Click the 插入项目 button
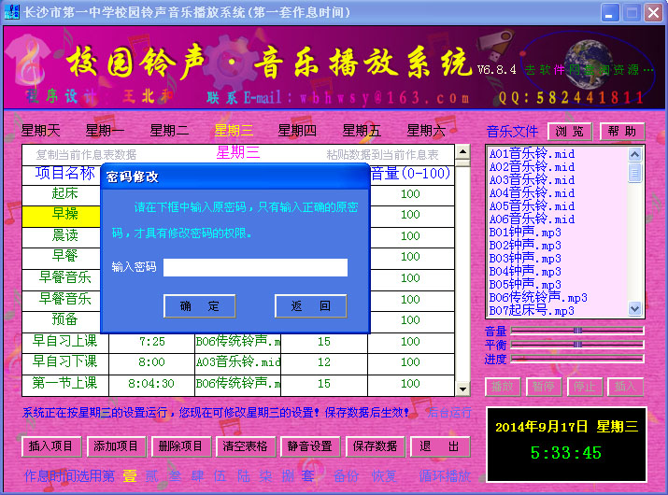 pos(50,446)
